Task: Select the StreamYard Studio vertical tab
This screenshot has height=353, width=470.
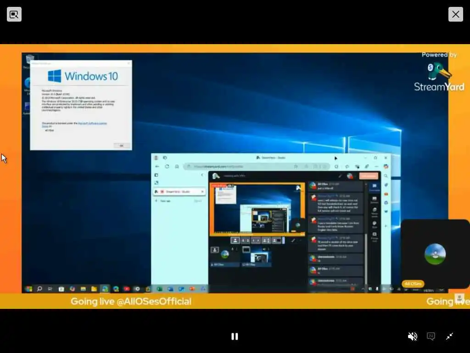Action: [x=179, y=192]
